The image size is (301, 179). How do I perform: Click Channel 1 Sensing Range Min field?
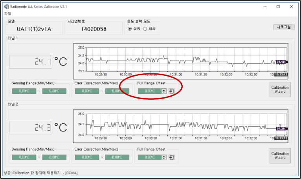[24, 91]
